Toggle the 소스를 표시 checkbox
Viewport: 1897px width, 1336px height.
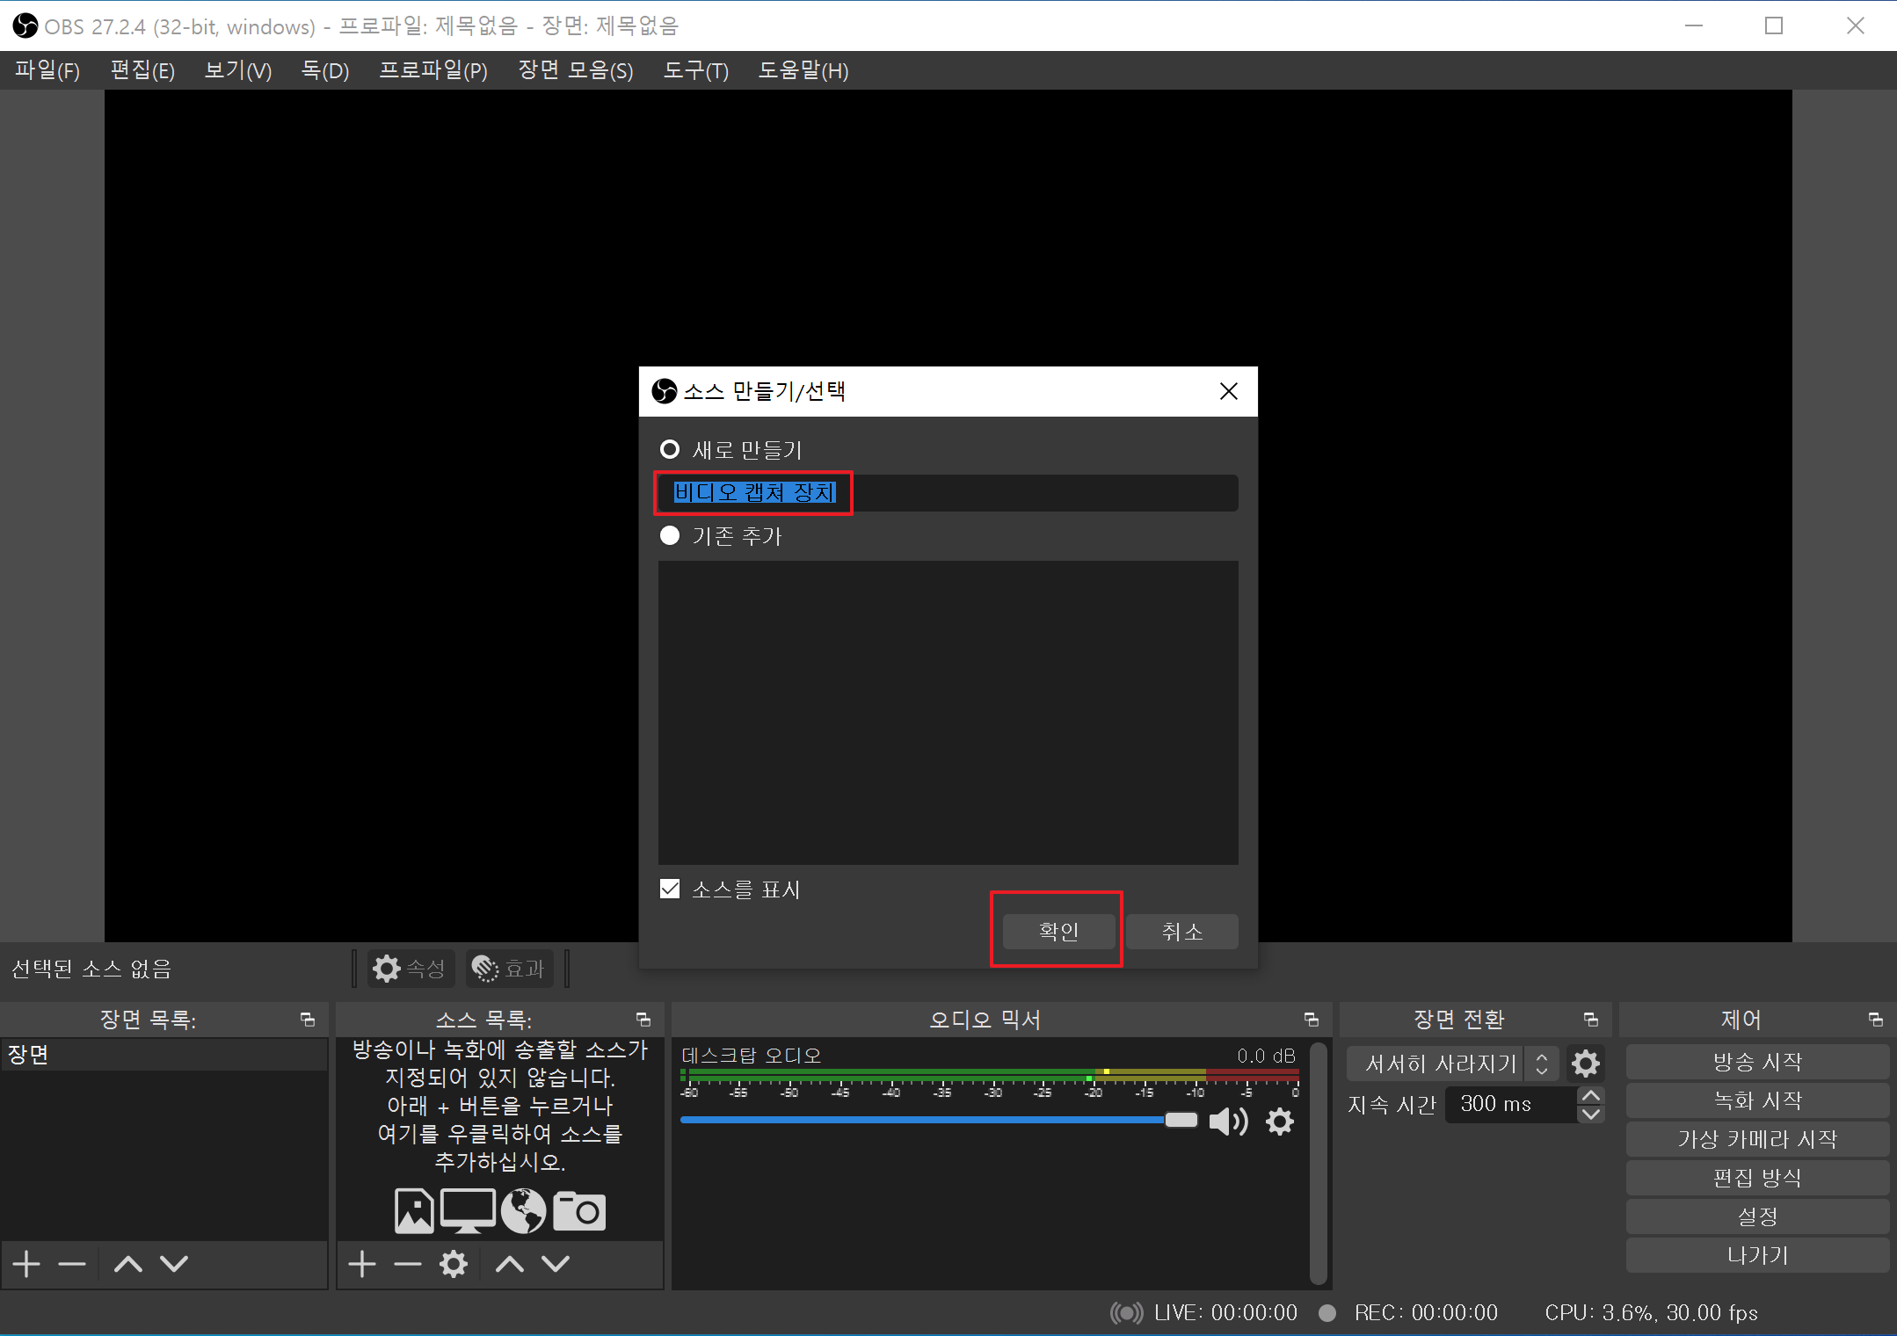coord(670,889)
